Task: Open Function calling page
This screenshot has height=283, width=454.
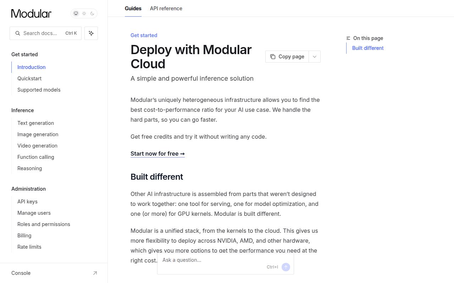Action: coord(36,157)
